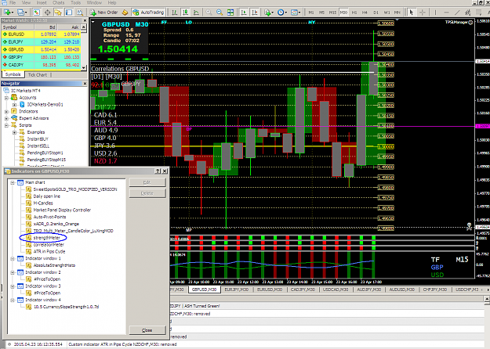The width and height of the screenshot is (490, 349).
Task: Select the H4 timeframe
Action: [x=365, y=13]
